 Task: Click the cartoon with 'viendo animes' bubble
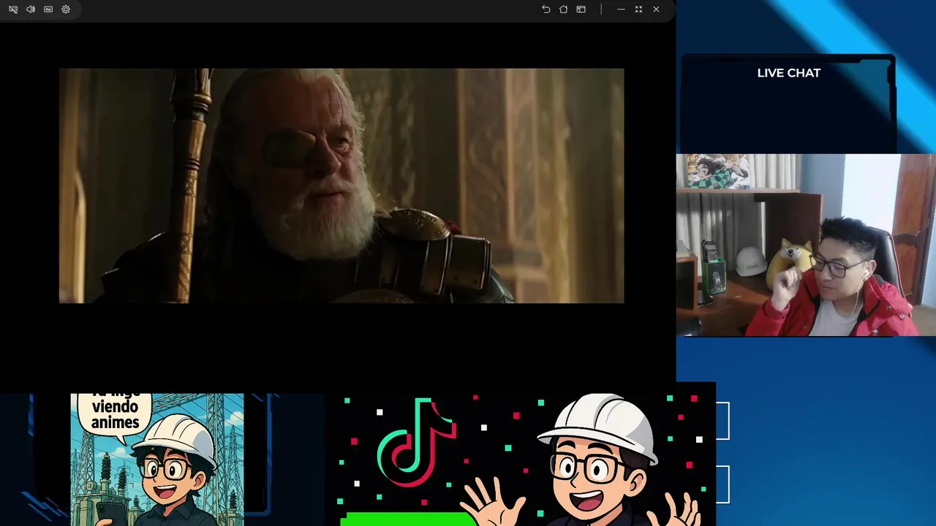click(157, 460)
